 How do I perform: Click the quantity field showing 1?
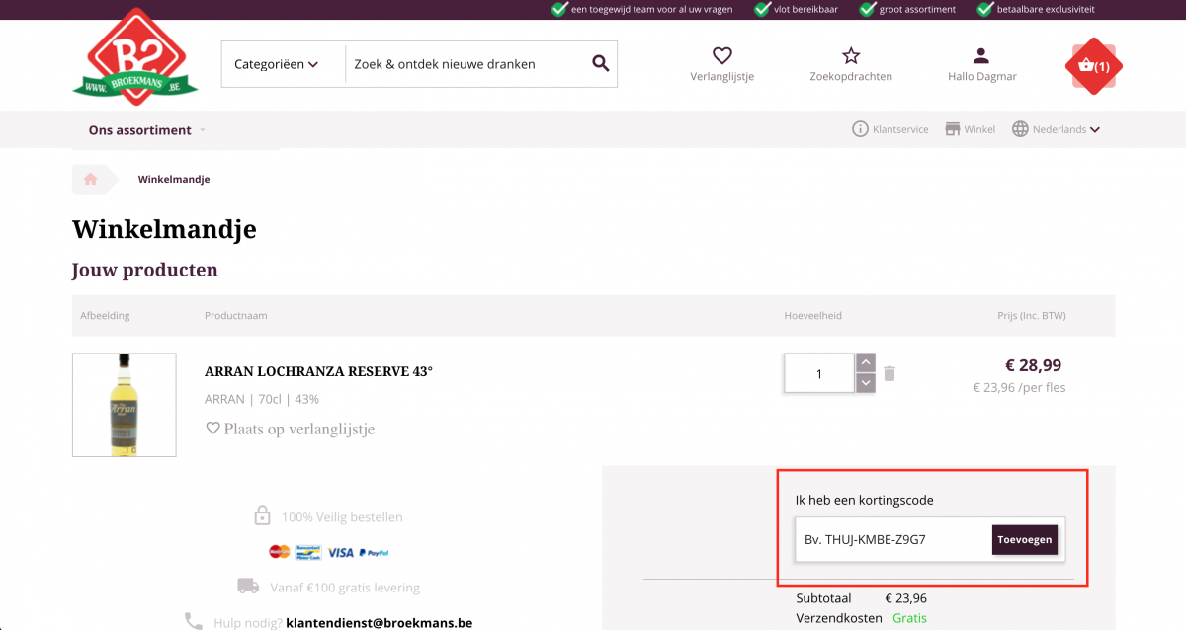point(818,373)
